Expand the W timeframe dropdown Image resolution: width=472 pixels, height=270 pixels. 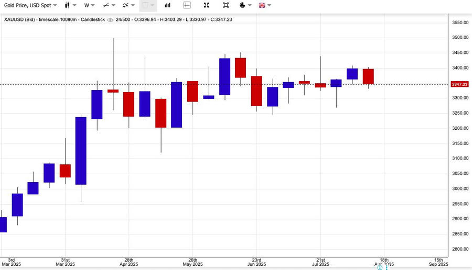point(89,5)
